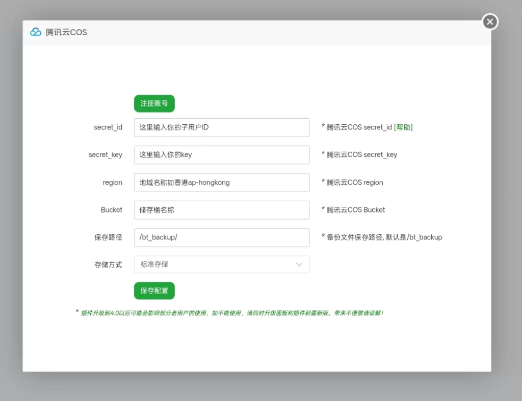
Task: Close the 腾讯云COS dialog
Action: tap(489, 22)
